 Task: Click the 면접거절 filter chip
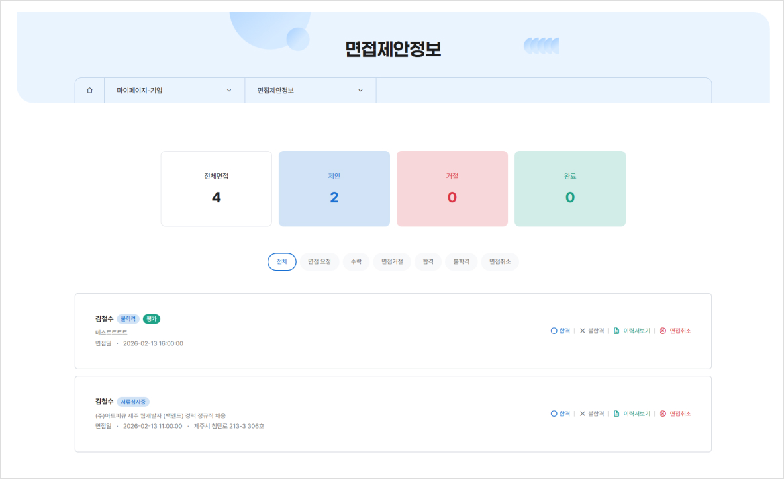(391, 261)
